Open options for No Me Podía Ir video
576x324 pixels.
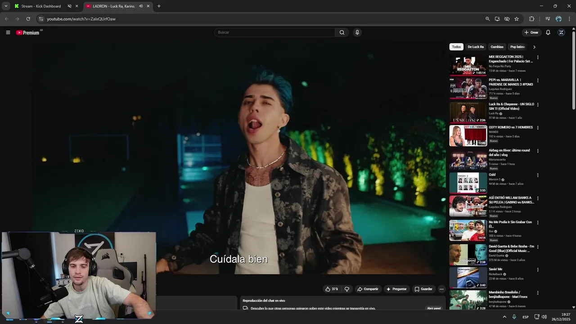[538, 222]
